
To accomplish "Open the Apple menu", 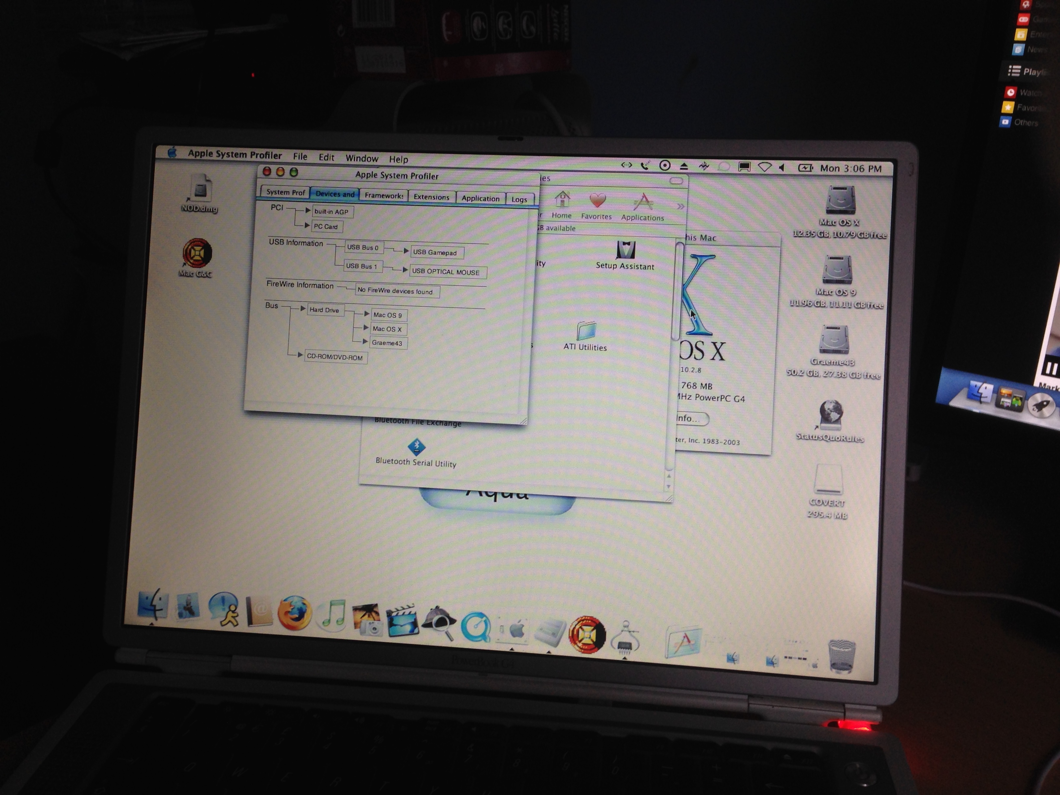I will 172,152.
